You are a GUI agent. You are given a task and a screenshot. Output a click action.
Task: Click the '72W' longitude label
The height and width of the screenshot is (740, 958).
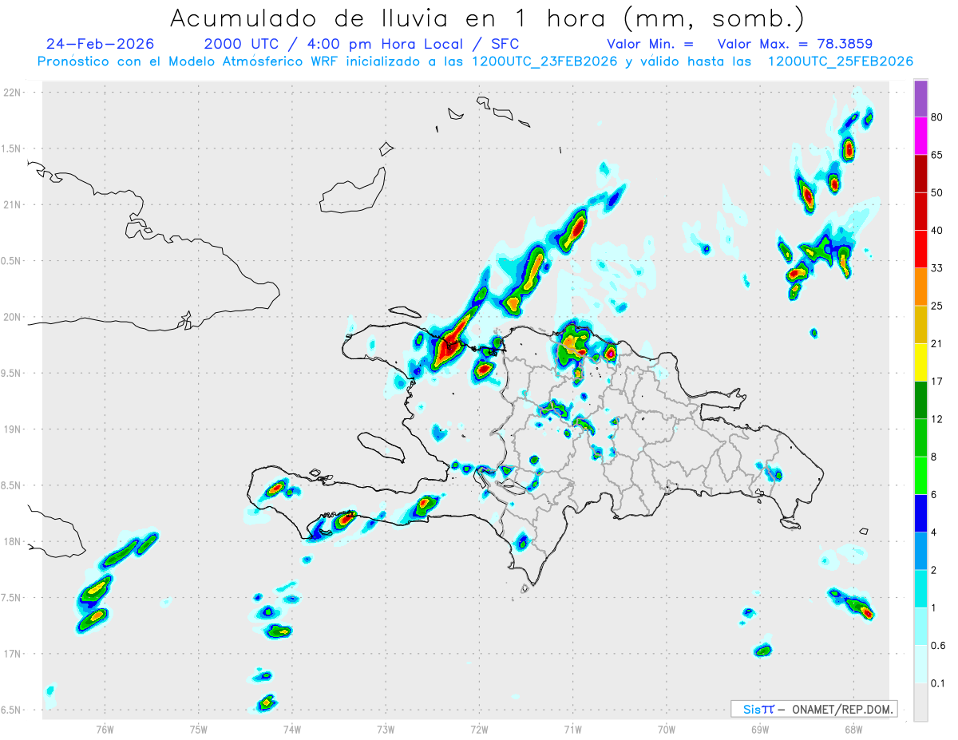479,729
